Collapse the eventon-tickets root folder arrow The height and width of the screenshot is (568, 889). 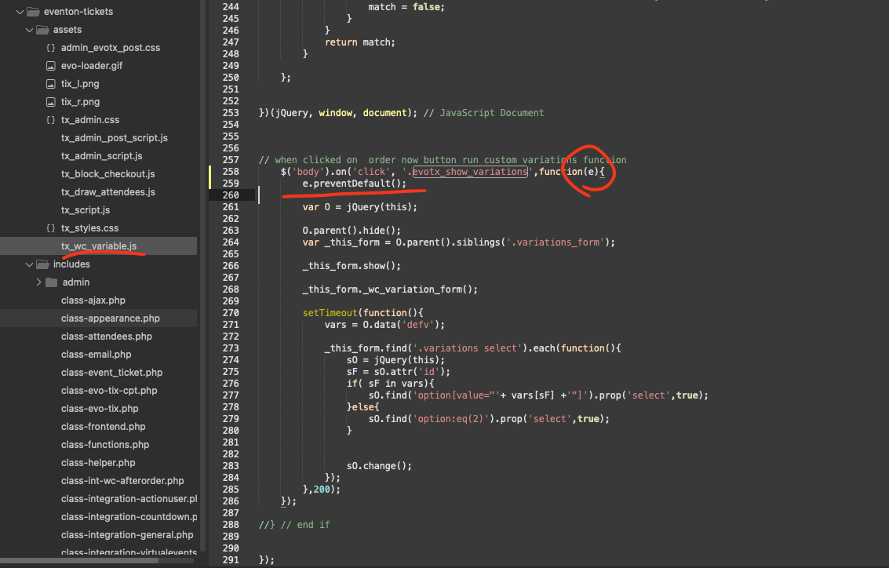pos(19,12)
